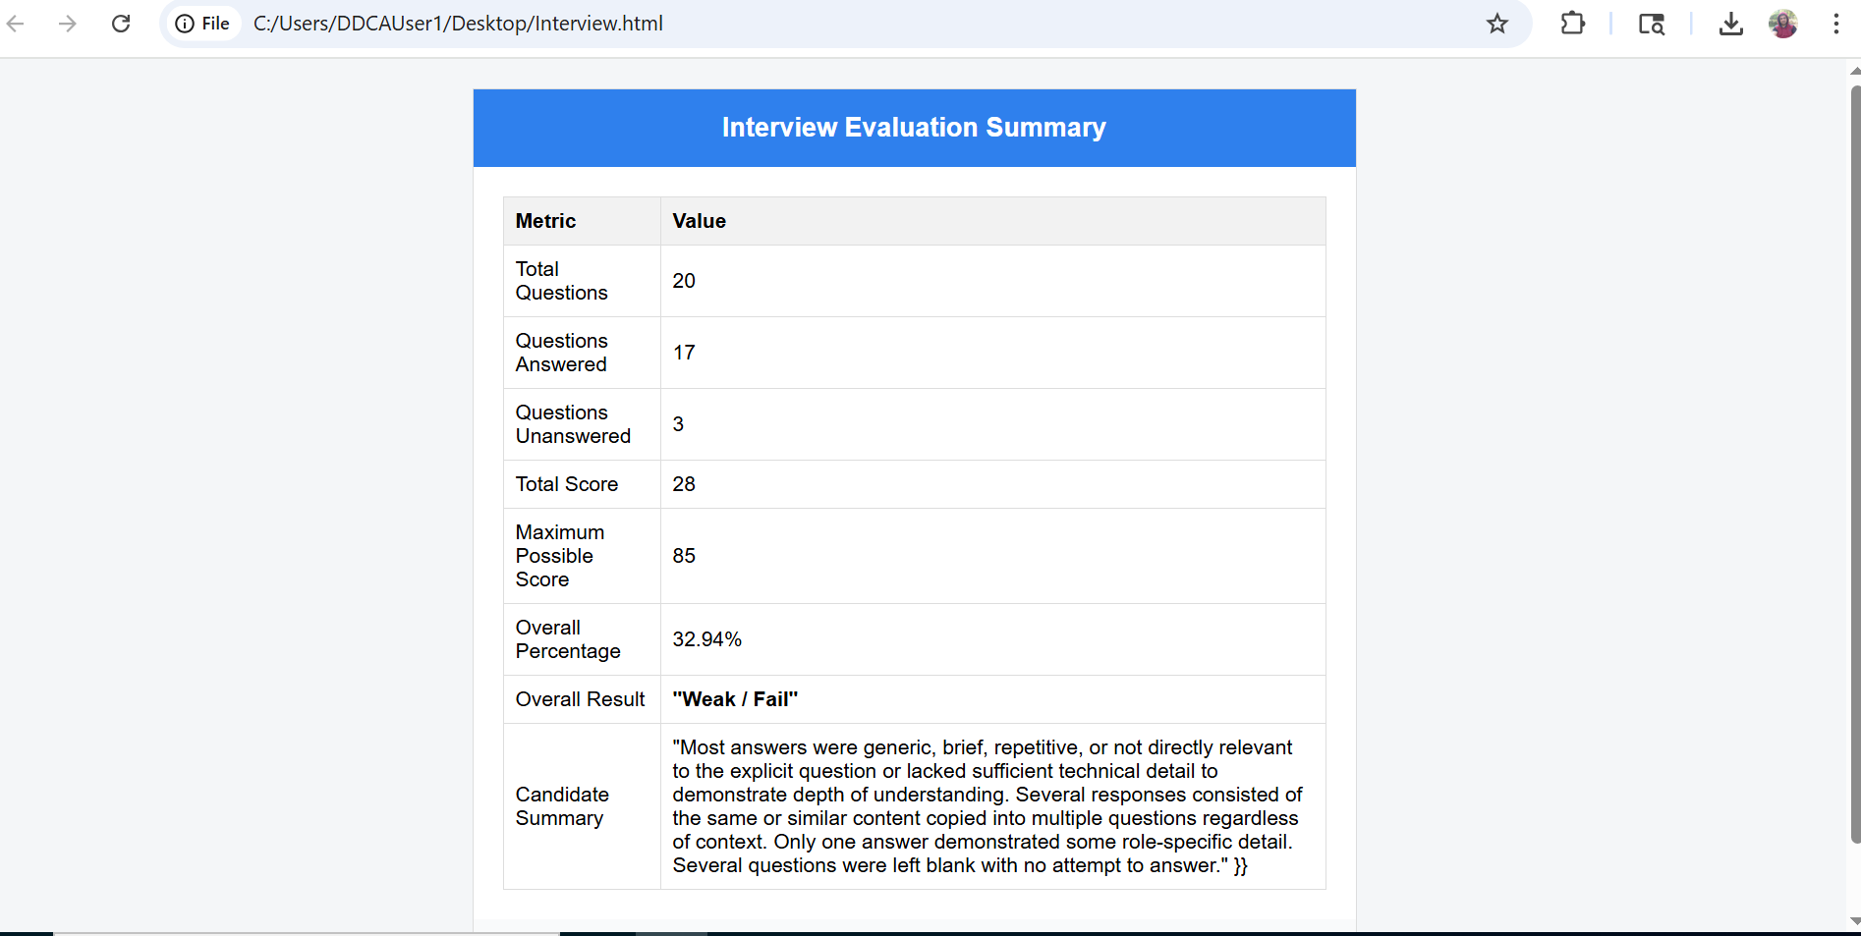Image resolution: width=1861 pixels, height=936 pixels.
Task: Click the scrollbar up arrow
Action: pos(1854,71)
